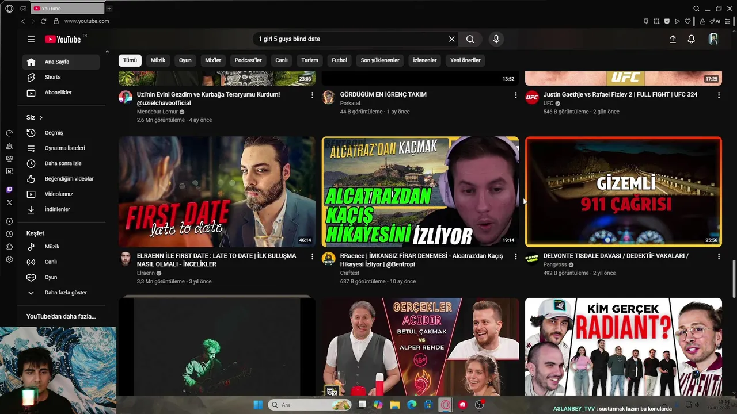737x414 pixels.
Task: Play the KİM GERÇEK RADIANT thumbnail
Action: click(624, 347)
